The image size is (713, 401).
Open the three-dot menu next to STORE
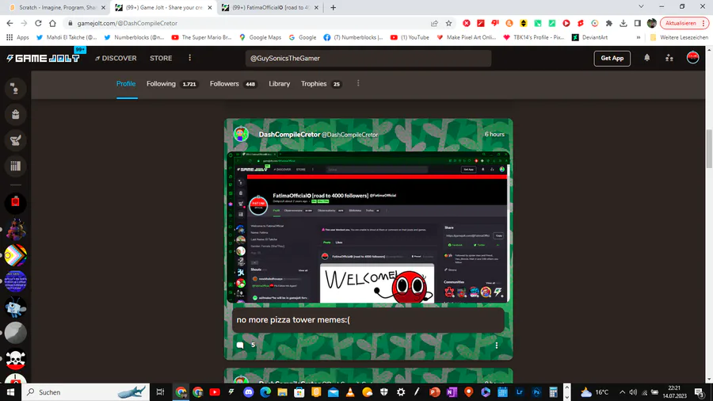click(x=189, y=58)
